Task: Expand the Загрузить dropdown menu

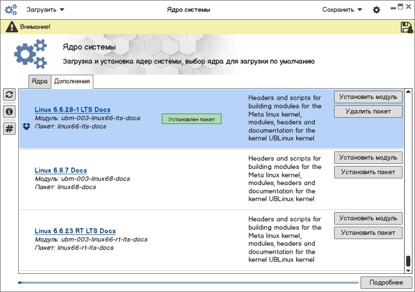Action: 45,10
